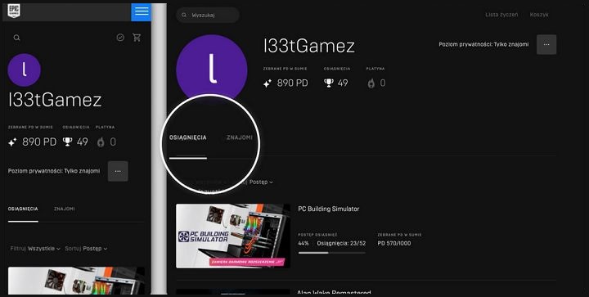Click into the Wyszukaj search field
This screenshot has height=297, width=589.
point(208,15)
